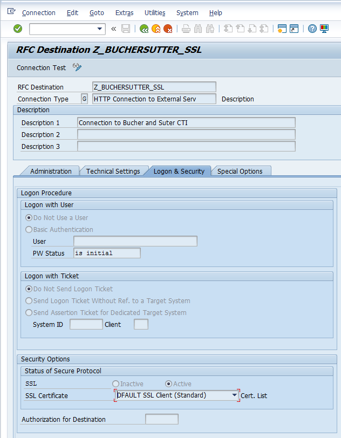Open the command field dropdown arrow

pyautogui.click(x=99, y=29)
